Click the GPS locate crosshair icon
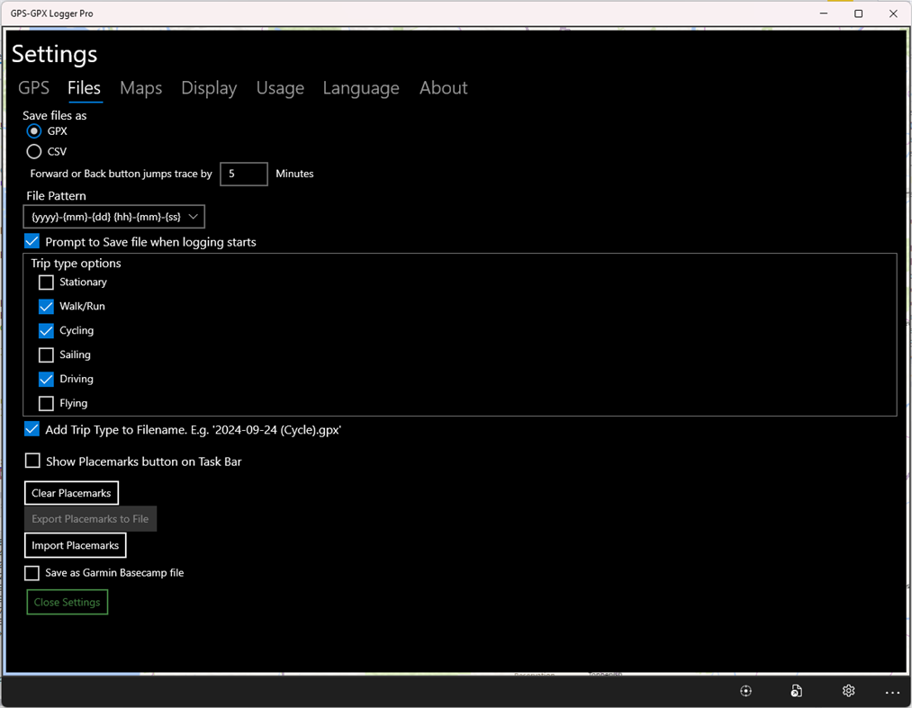Screen dimensions: 912x708 tap(745, 691)
